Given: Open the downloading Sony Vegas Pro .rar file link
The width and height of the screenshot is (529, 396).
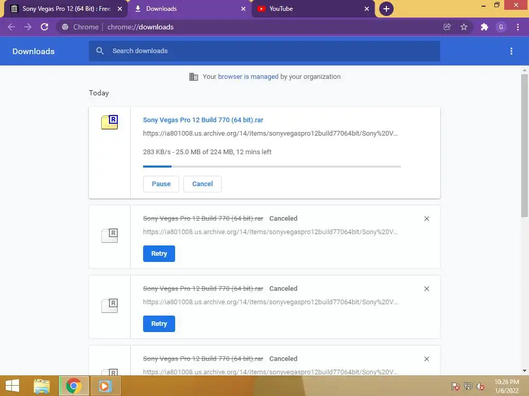Looking at the screenshot, I should tap(203, 120).
